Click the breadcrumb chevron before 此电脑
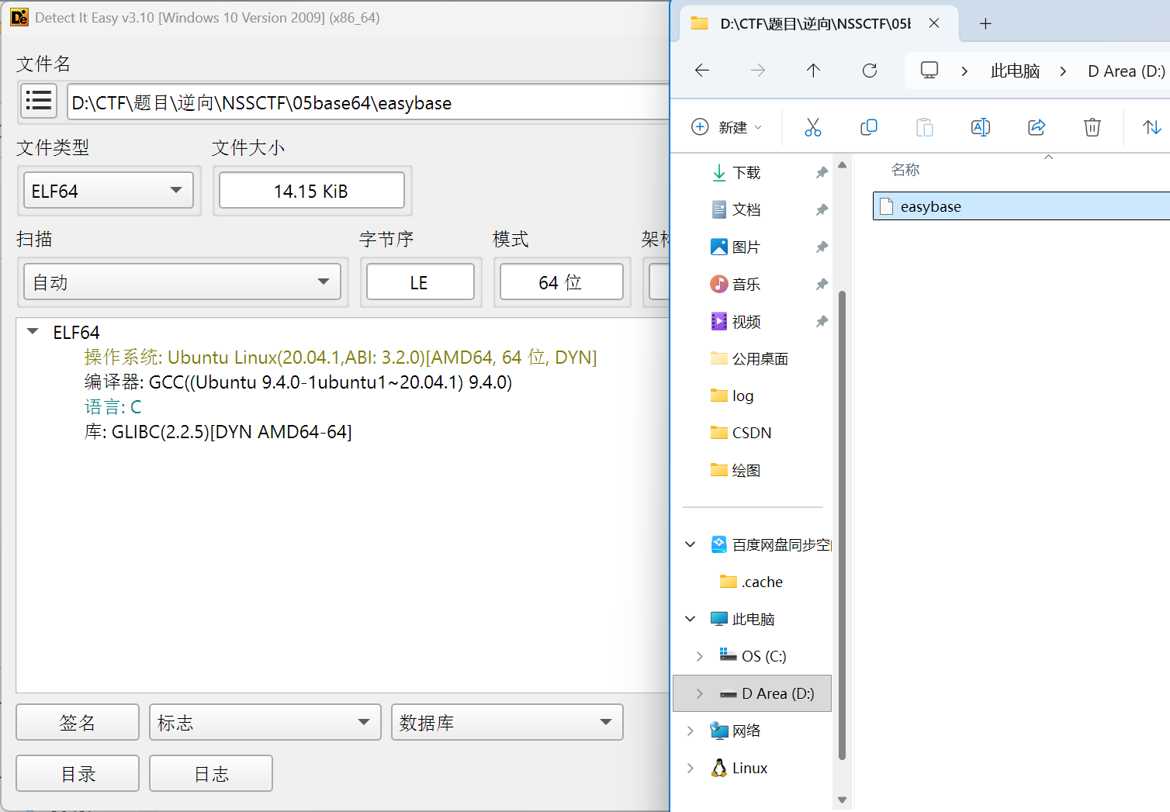The width and height of the screenshot is (1170, 812). pyautogui.click(x=964, y=71)
